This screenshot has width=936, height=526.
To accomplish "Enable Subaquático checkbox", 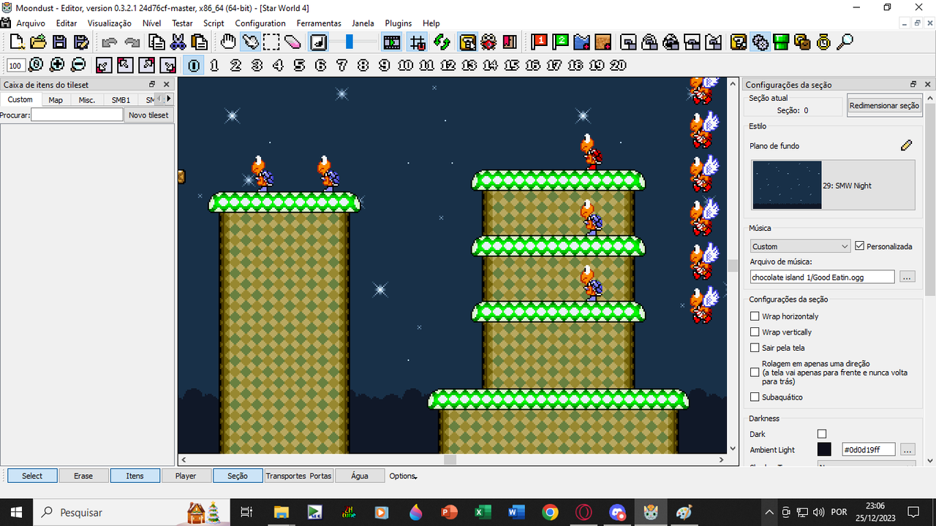I will click(755, 397).
